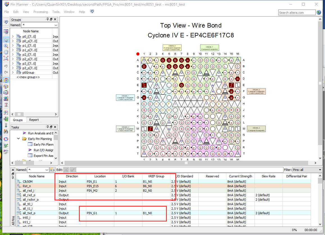Expand the p2_o[7..0] group
Image resolution: width=325 pixels, height=235 pixels.
click(13, 59)
